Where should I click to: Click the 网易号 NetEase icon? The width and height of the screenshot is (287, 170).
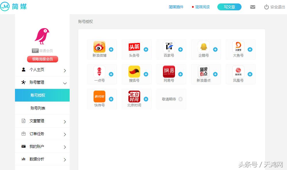(x=168, y=71)
